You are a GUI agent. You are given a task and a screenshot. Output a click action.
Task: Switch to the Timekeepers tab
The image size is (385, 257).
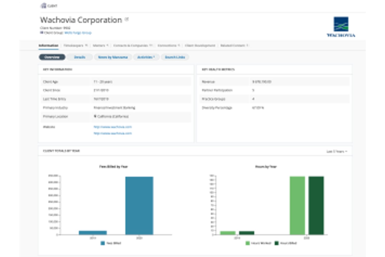(75, 46)
